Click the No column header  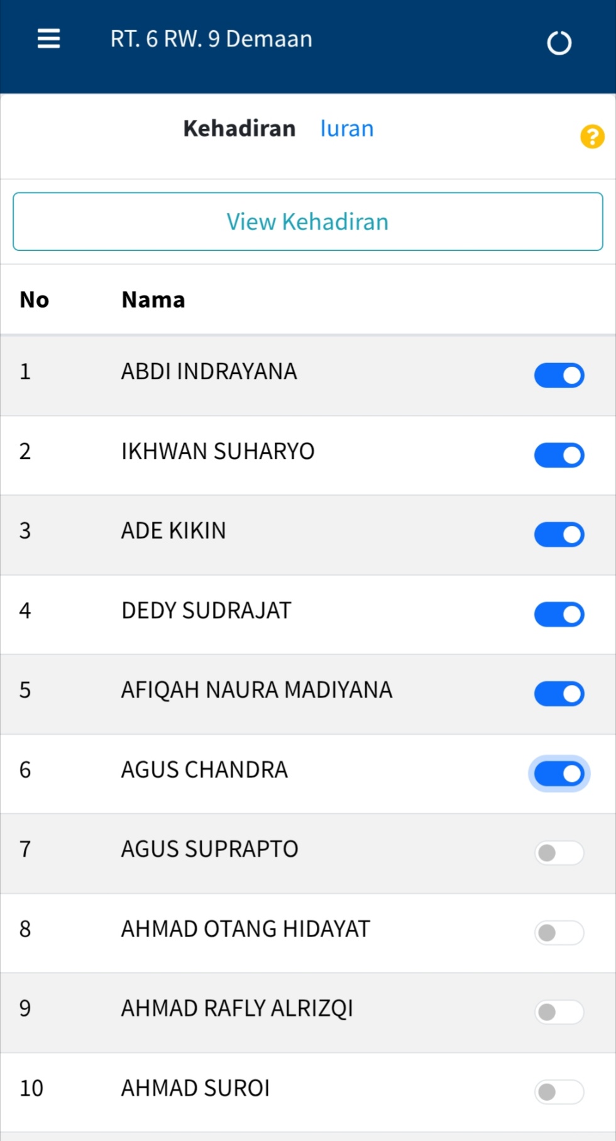(34, 299)
